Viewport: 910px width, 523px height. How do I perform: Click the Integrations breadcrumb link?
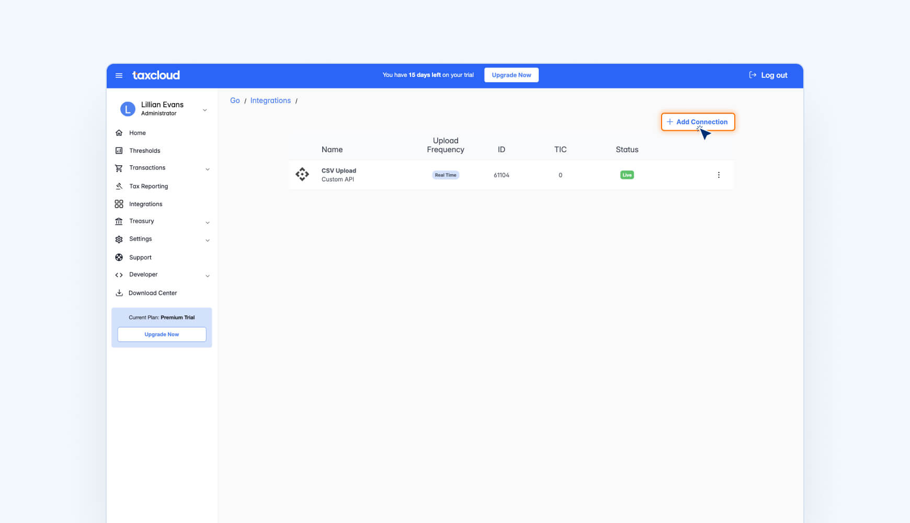click(270, 100)
